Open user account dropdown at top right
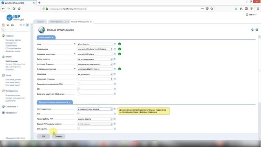Viewport: 261px width, 147px height. 251,15
